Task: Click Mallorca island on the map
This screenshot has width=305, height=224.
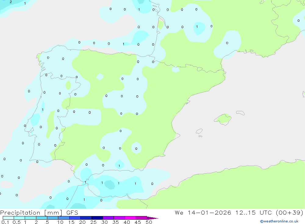Action: point(223,119)
